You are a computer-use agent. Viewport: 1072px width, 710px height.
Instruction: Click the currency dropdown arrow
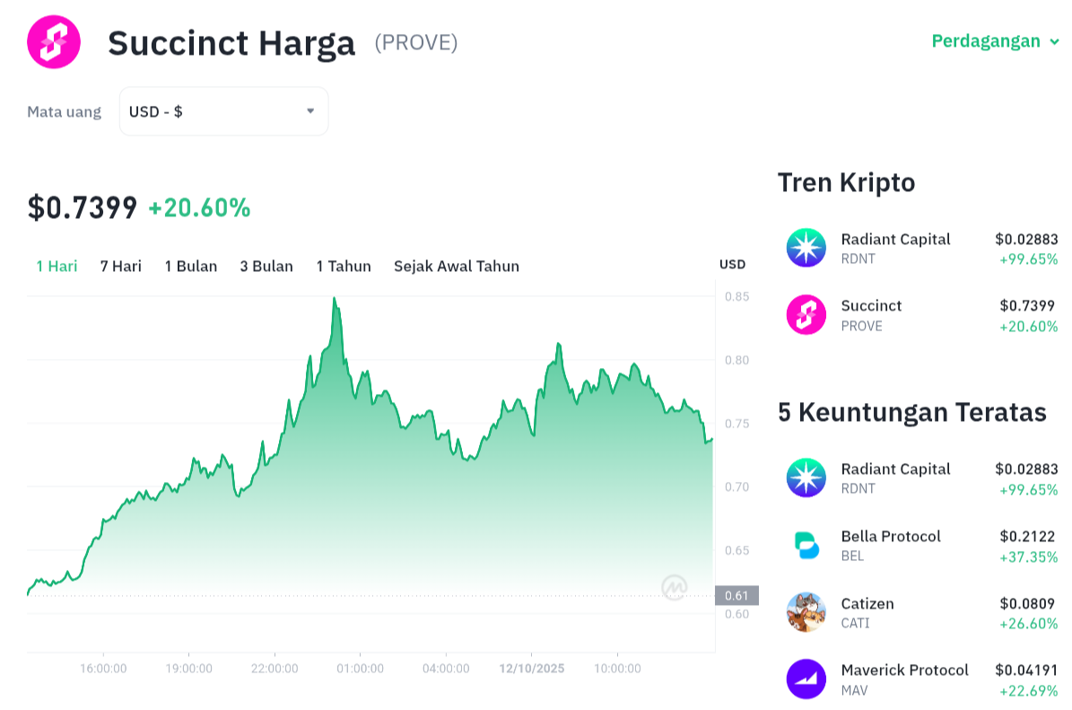click(310, 111)
